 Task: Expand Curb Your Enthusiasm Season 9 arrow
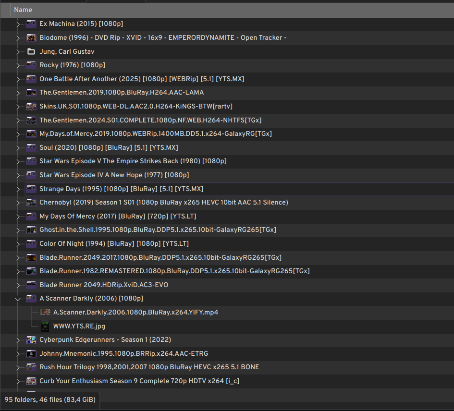coord(18,382)
